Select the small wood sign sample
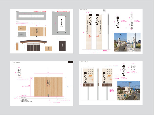Screen dimensions: 154x115 21,28
